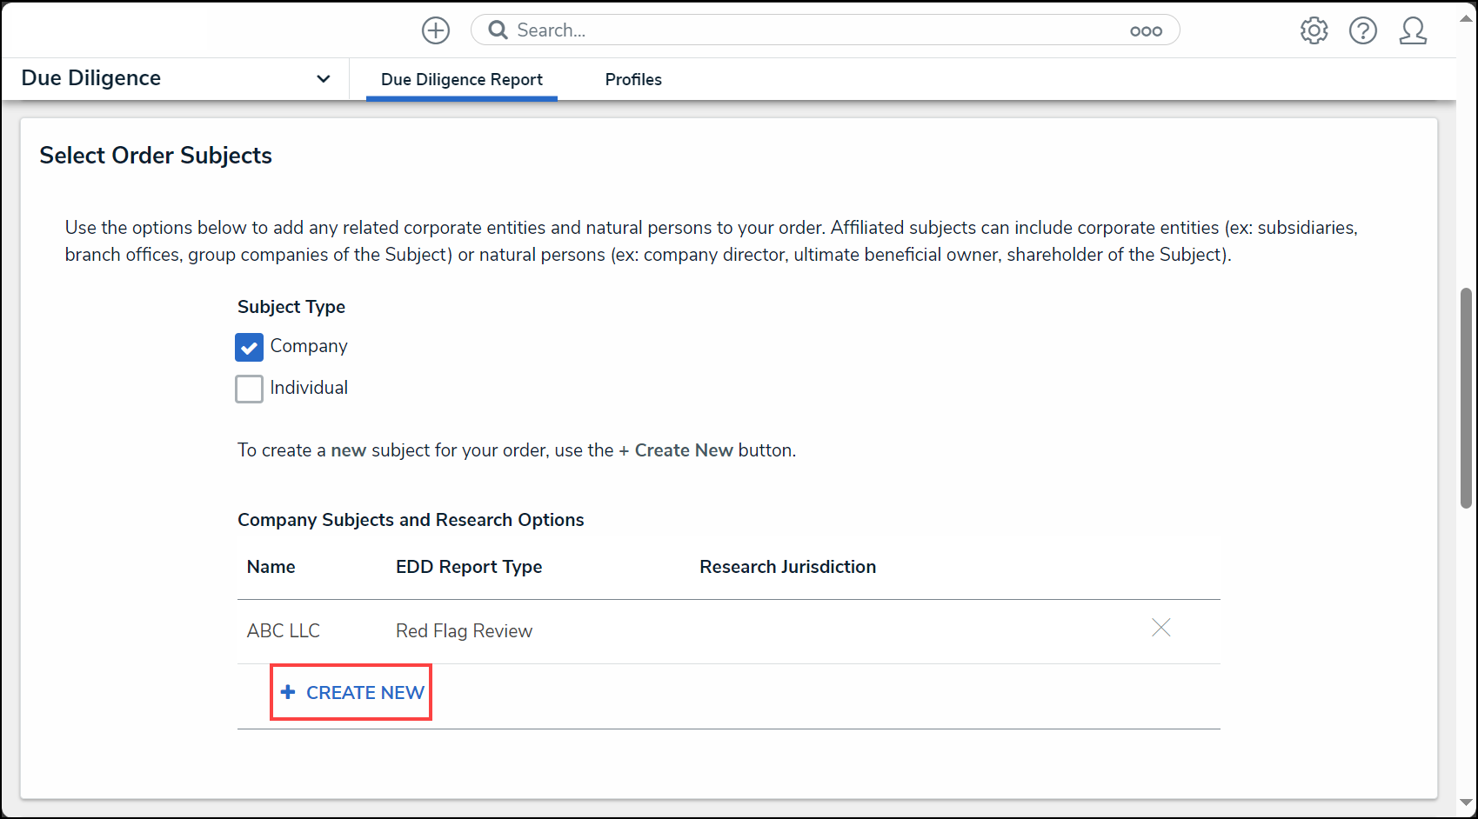Screen dimensions: 1478x819
Task: Switch to the Due Diligence Report tab
Action: pos(462,79)
